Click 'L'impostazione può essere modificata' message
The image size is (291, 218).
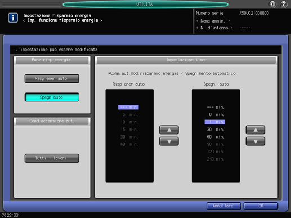(x=56, y=50)
